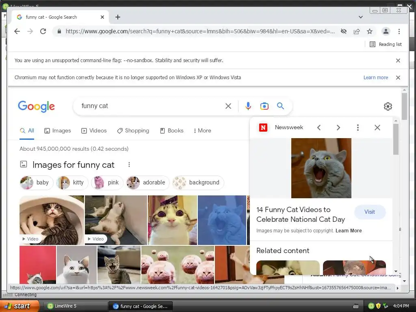Viewport: 416px width, 312px height.
Task: Open highlighted blue screaming cat thumbnail
Action: pos(222,220)
